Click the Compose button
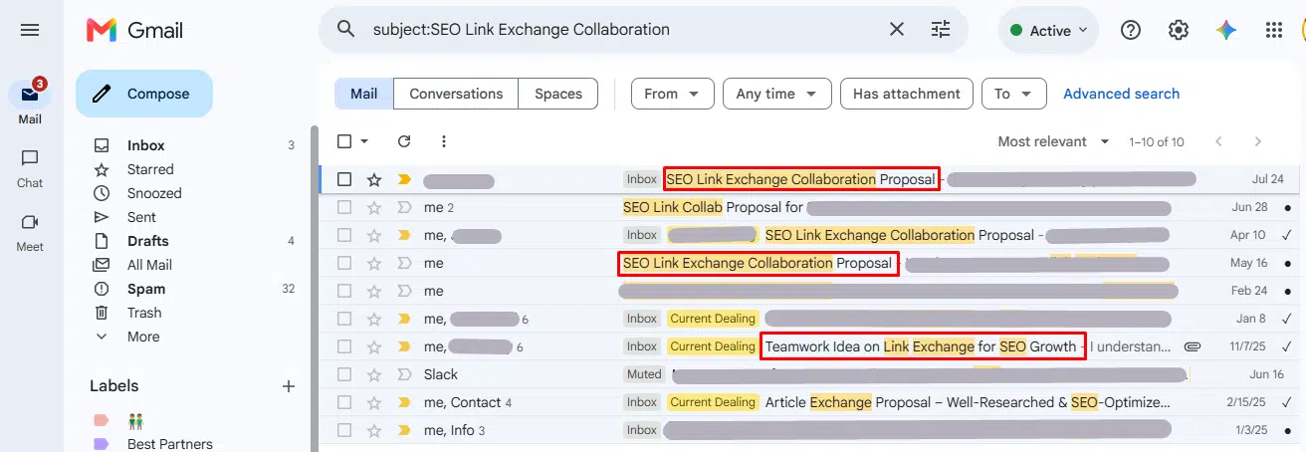 coord(144,94)
